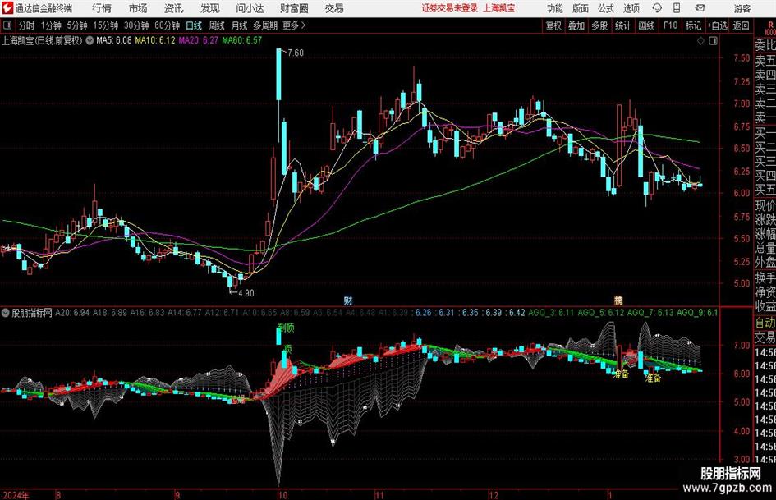Click the 2024年 date axis label
This screenshot has height=500, width=776.
point(16,495)
